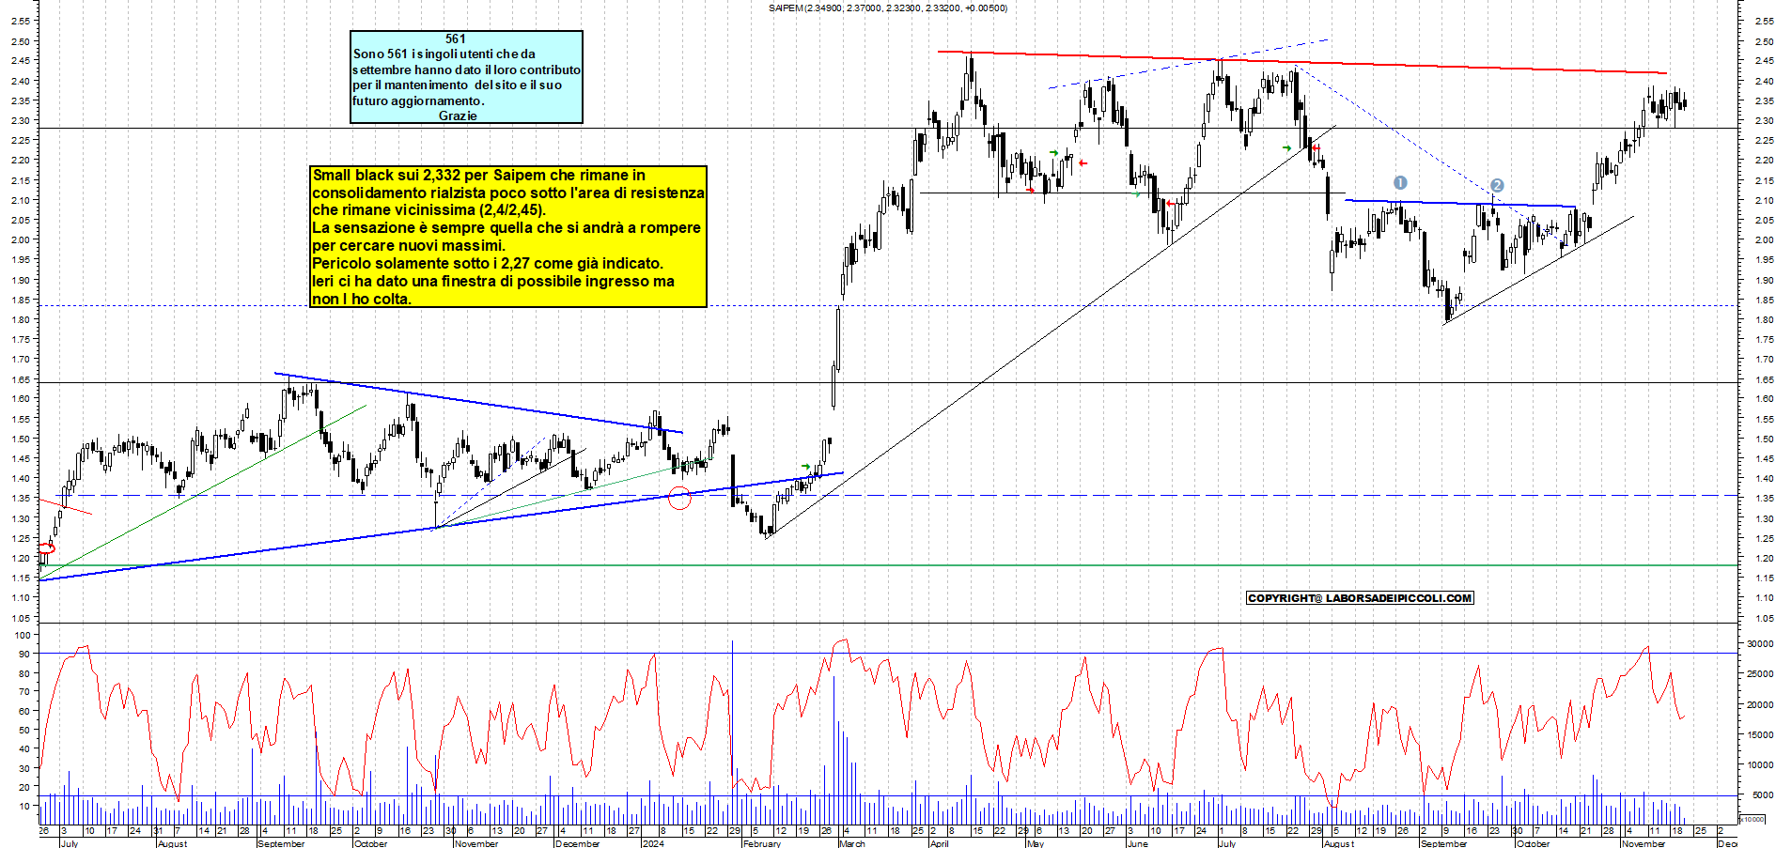
Task: Click the circled number 2 marker
Action: point(1497,186)
